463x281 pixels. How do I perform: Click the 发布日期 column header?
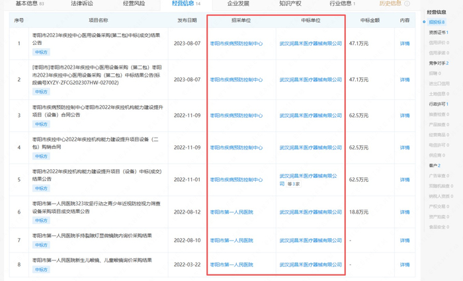[187, 20]
